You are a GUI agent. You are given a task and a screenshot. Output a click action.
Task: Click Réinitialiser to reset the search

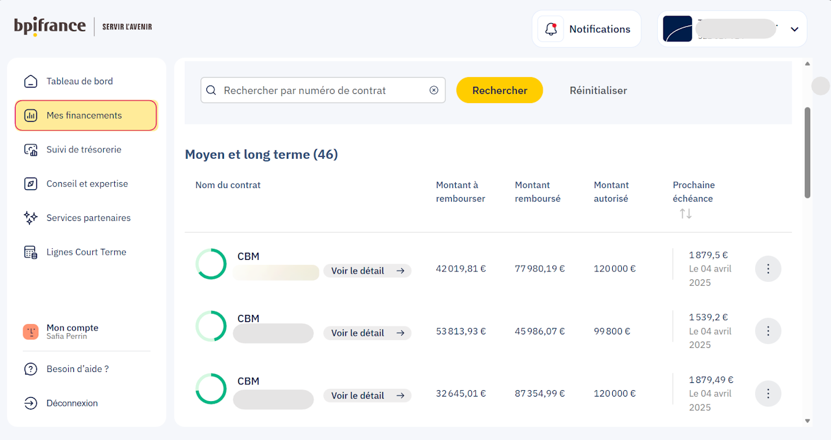click(x=598, y=91)
